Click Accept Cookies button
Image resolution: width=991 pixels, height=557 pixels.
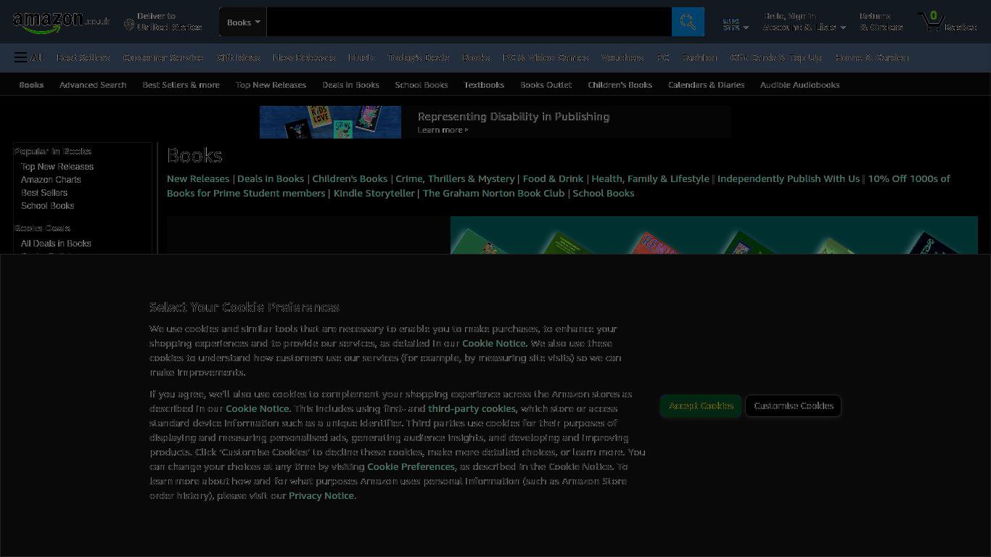point(701,406)
